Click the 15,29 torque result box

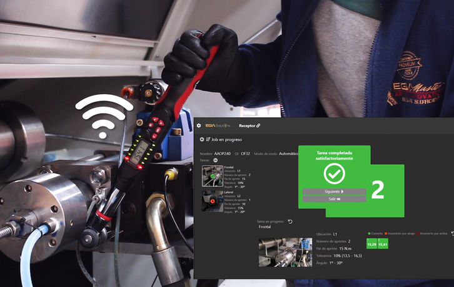point(371,243)
